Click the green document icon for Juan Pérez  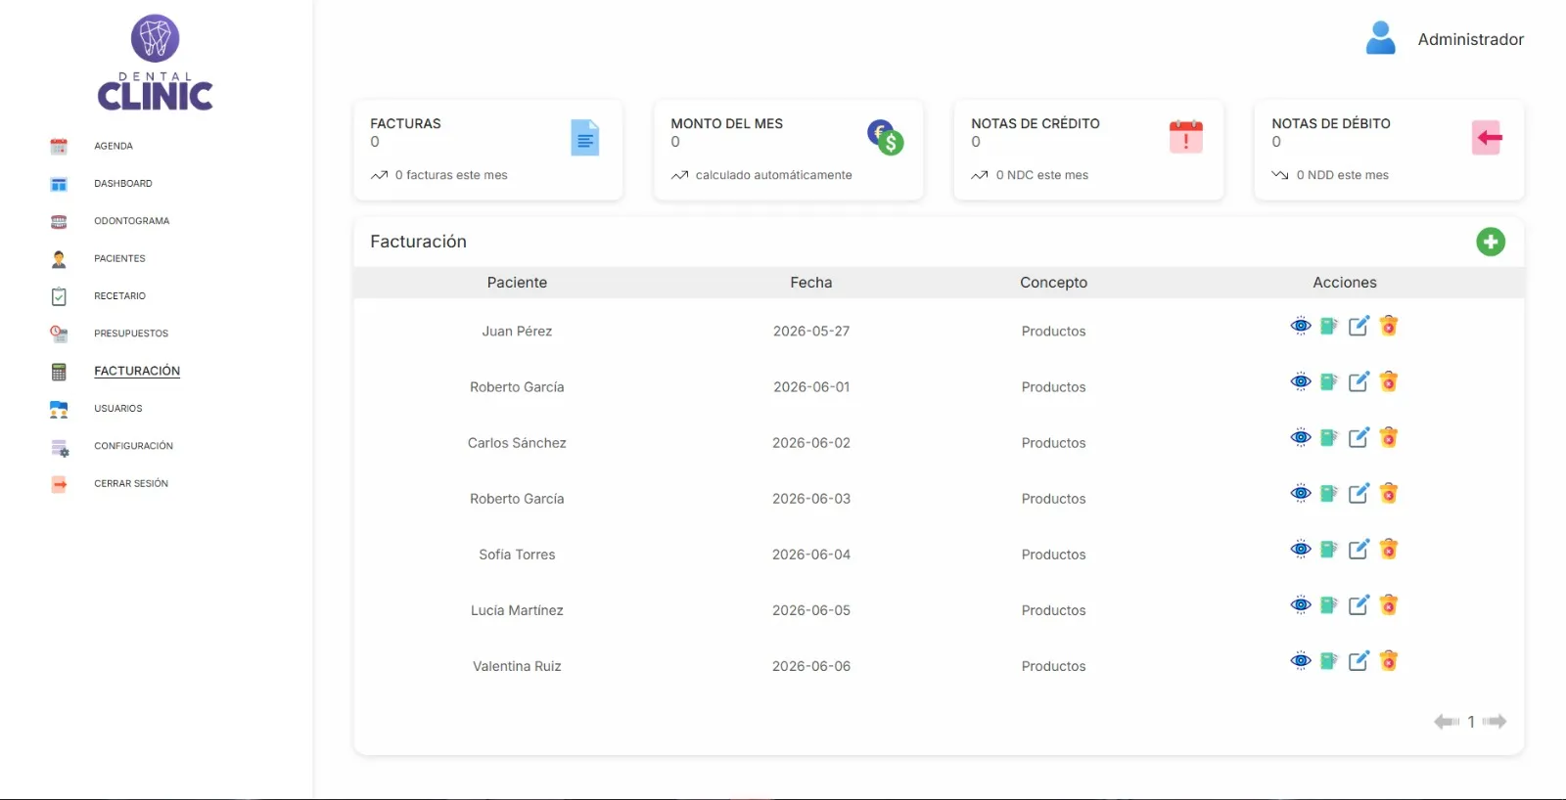pyautogui.click(x=1328, y=326)
